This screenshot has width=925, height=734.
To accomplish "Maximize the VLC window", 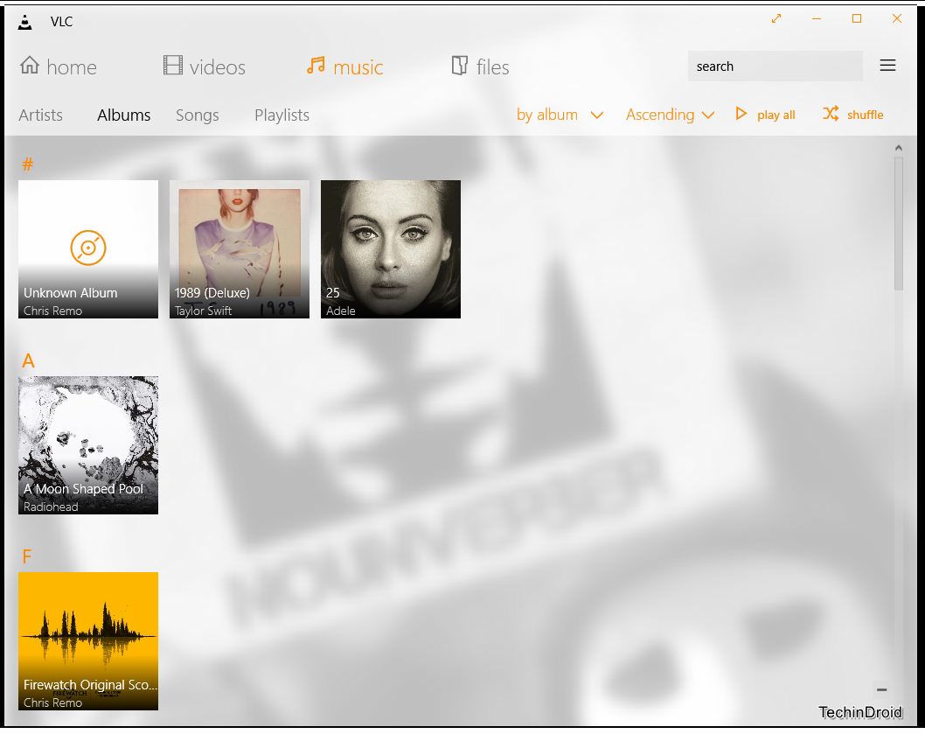I will click(x=857, y=19).
